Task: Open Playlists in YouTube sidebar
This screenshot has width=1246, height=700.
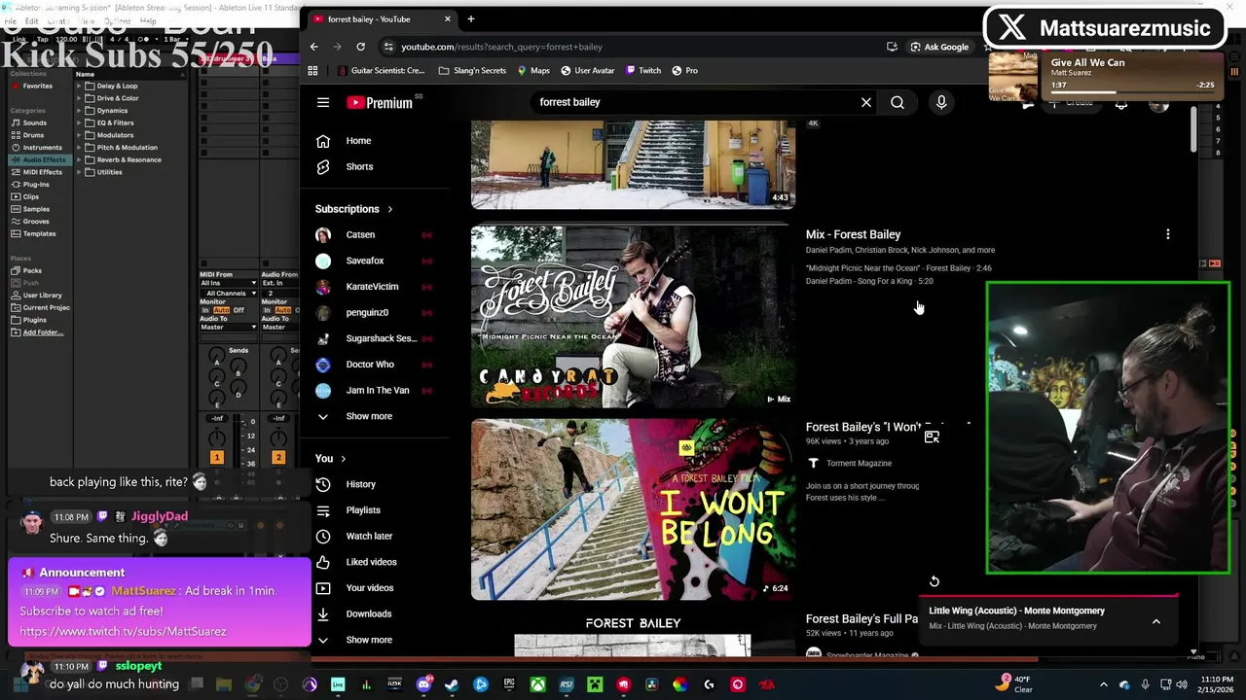Action: coord(363,510)
